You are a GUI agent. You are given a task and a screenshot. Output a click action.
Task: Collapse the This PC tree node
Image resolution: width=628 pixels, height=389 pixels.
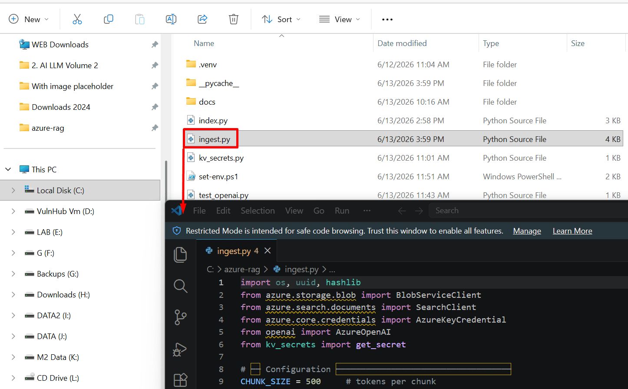pyautogui.click(x=8, y=169)
